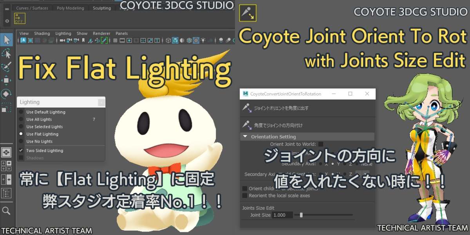Open the Lighting menu in panel bar
The width and height of the screenshot is (470, 235).
point(63,33)
